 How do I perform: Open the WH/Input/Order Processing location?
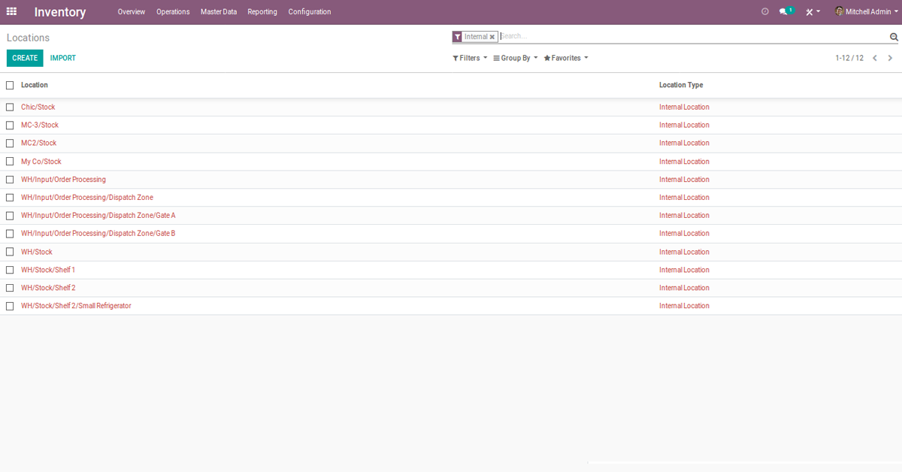pyautogui.click(x=64, y=180)
